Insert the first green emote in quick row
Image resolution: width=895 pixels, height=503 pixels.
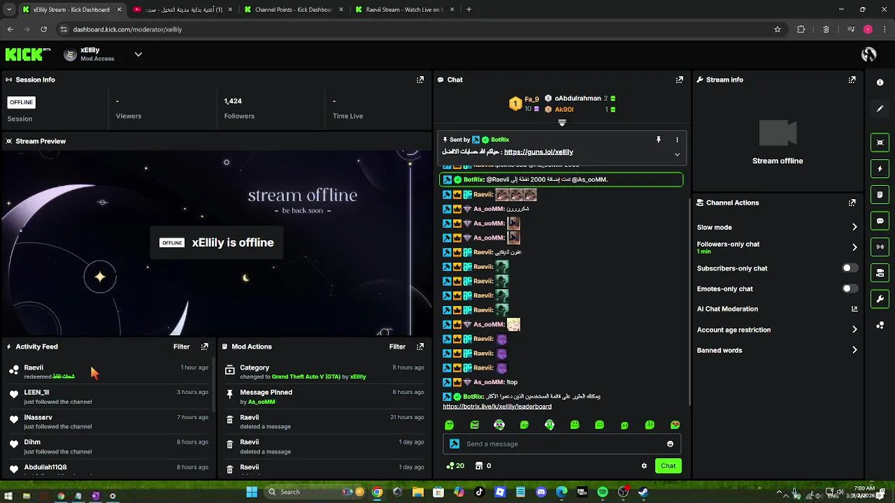coord(450,425)
